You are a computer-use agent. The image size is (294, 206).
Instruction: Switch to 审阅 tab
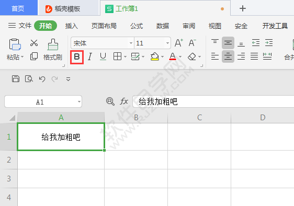[x=189, y=26]
